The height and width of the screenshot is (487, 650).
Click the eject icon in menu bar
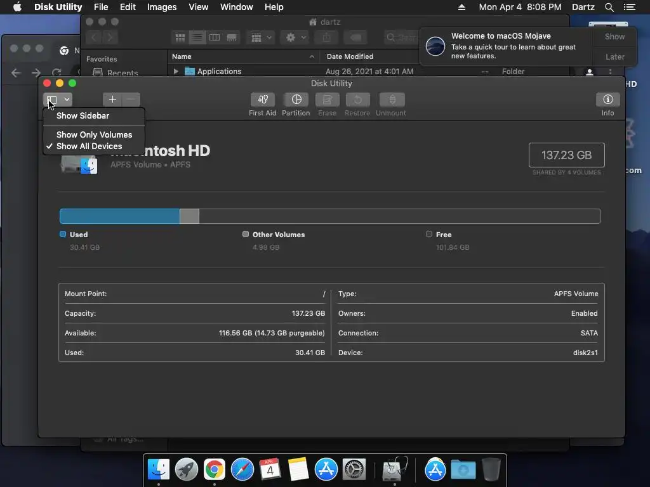461,7
